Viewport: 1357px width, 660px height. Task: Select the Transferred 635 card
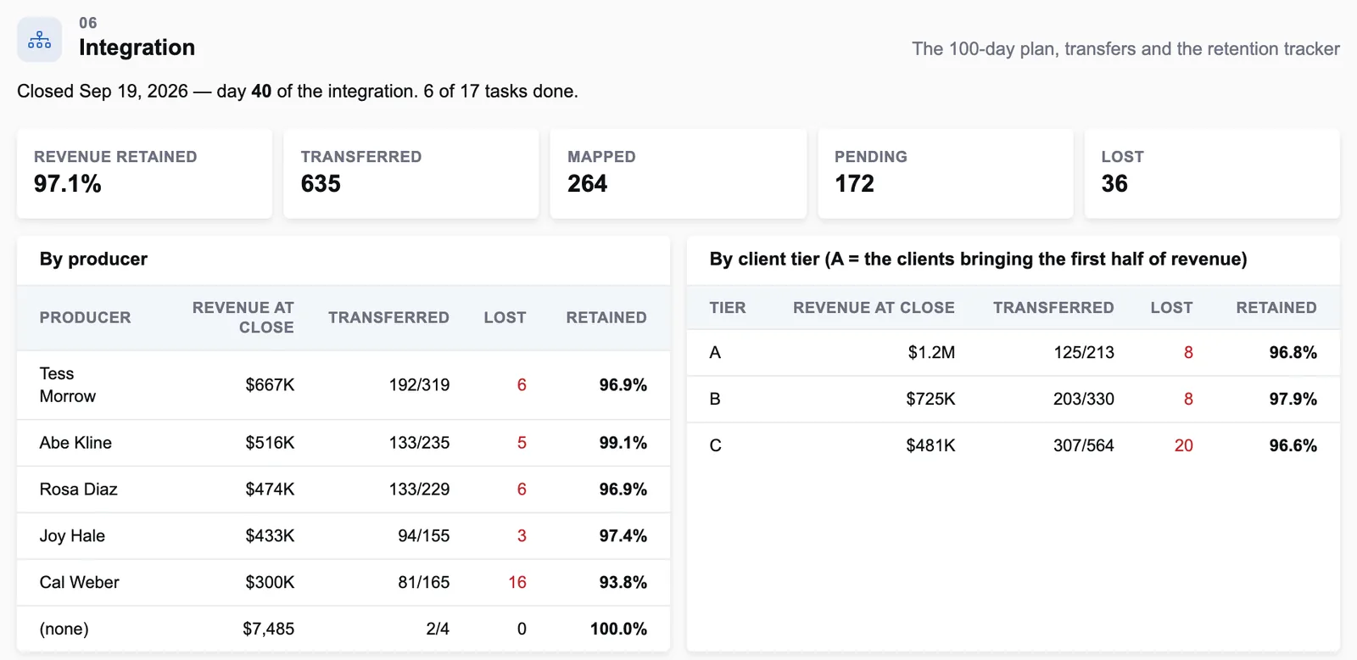(411, 174)
